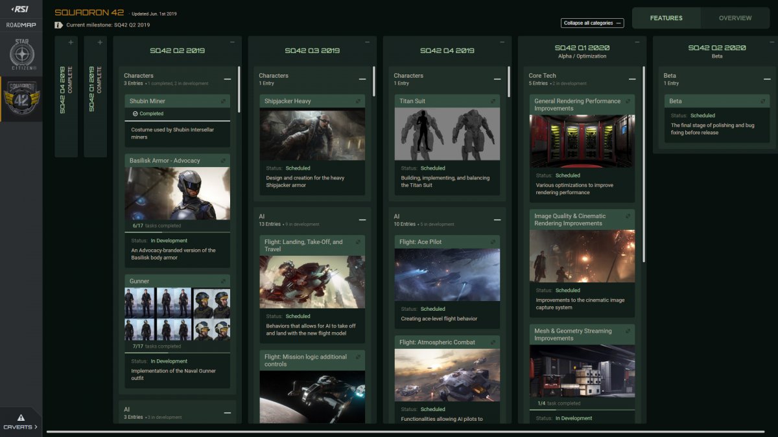778x437 pixels.
Task: Open Shipjacker Heavy artwork thumbnail
Action: click(312, 134)
